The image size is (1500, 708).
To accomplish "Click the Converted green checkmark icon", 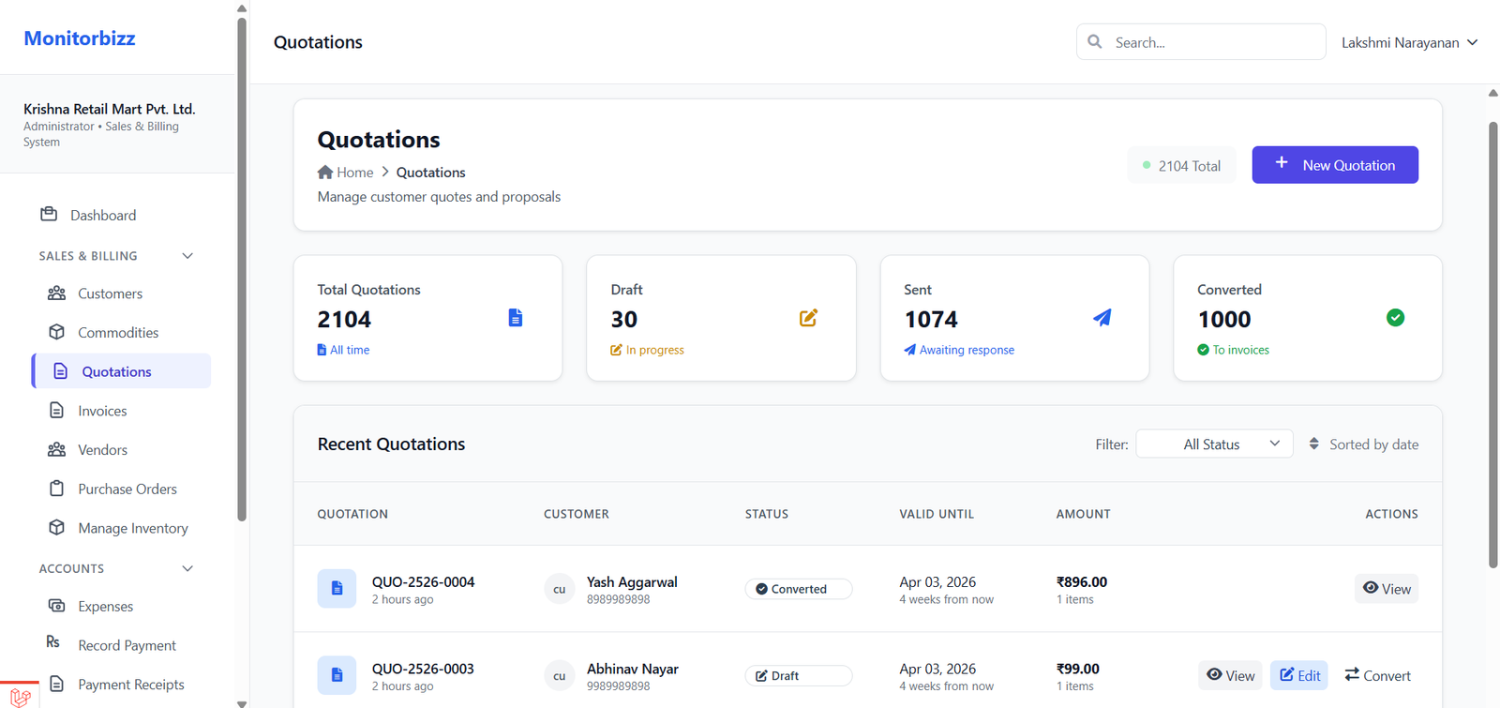I will 1395,318.
